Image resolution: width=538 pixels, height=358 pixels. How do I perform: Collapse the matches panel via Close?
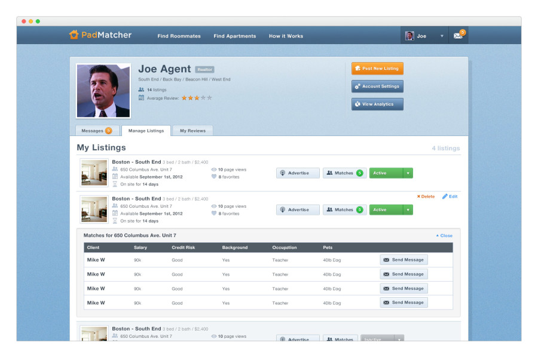444,236
